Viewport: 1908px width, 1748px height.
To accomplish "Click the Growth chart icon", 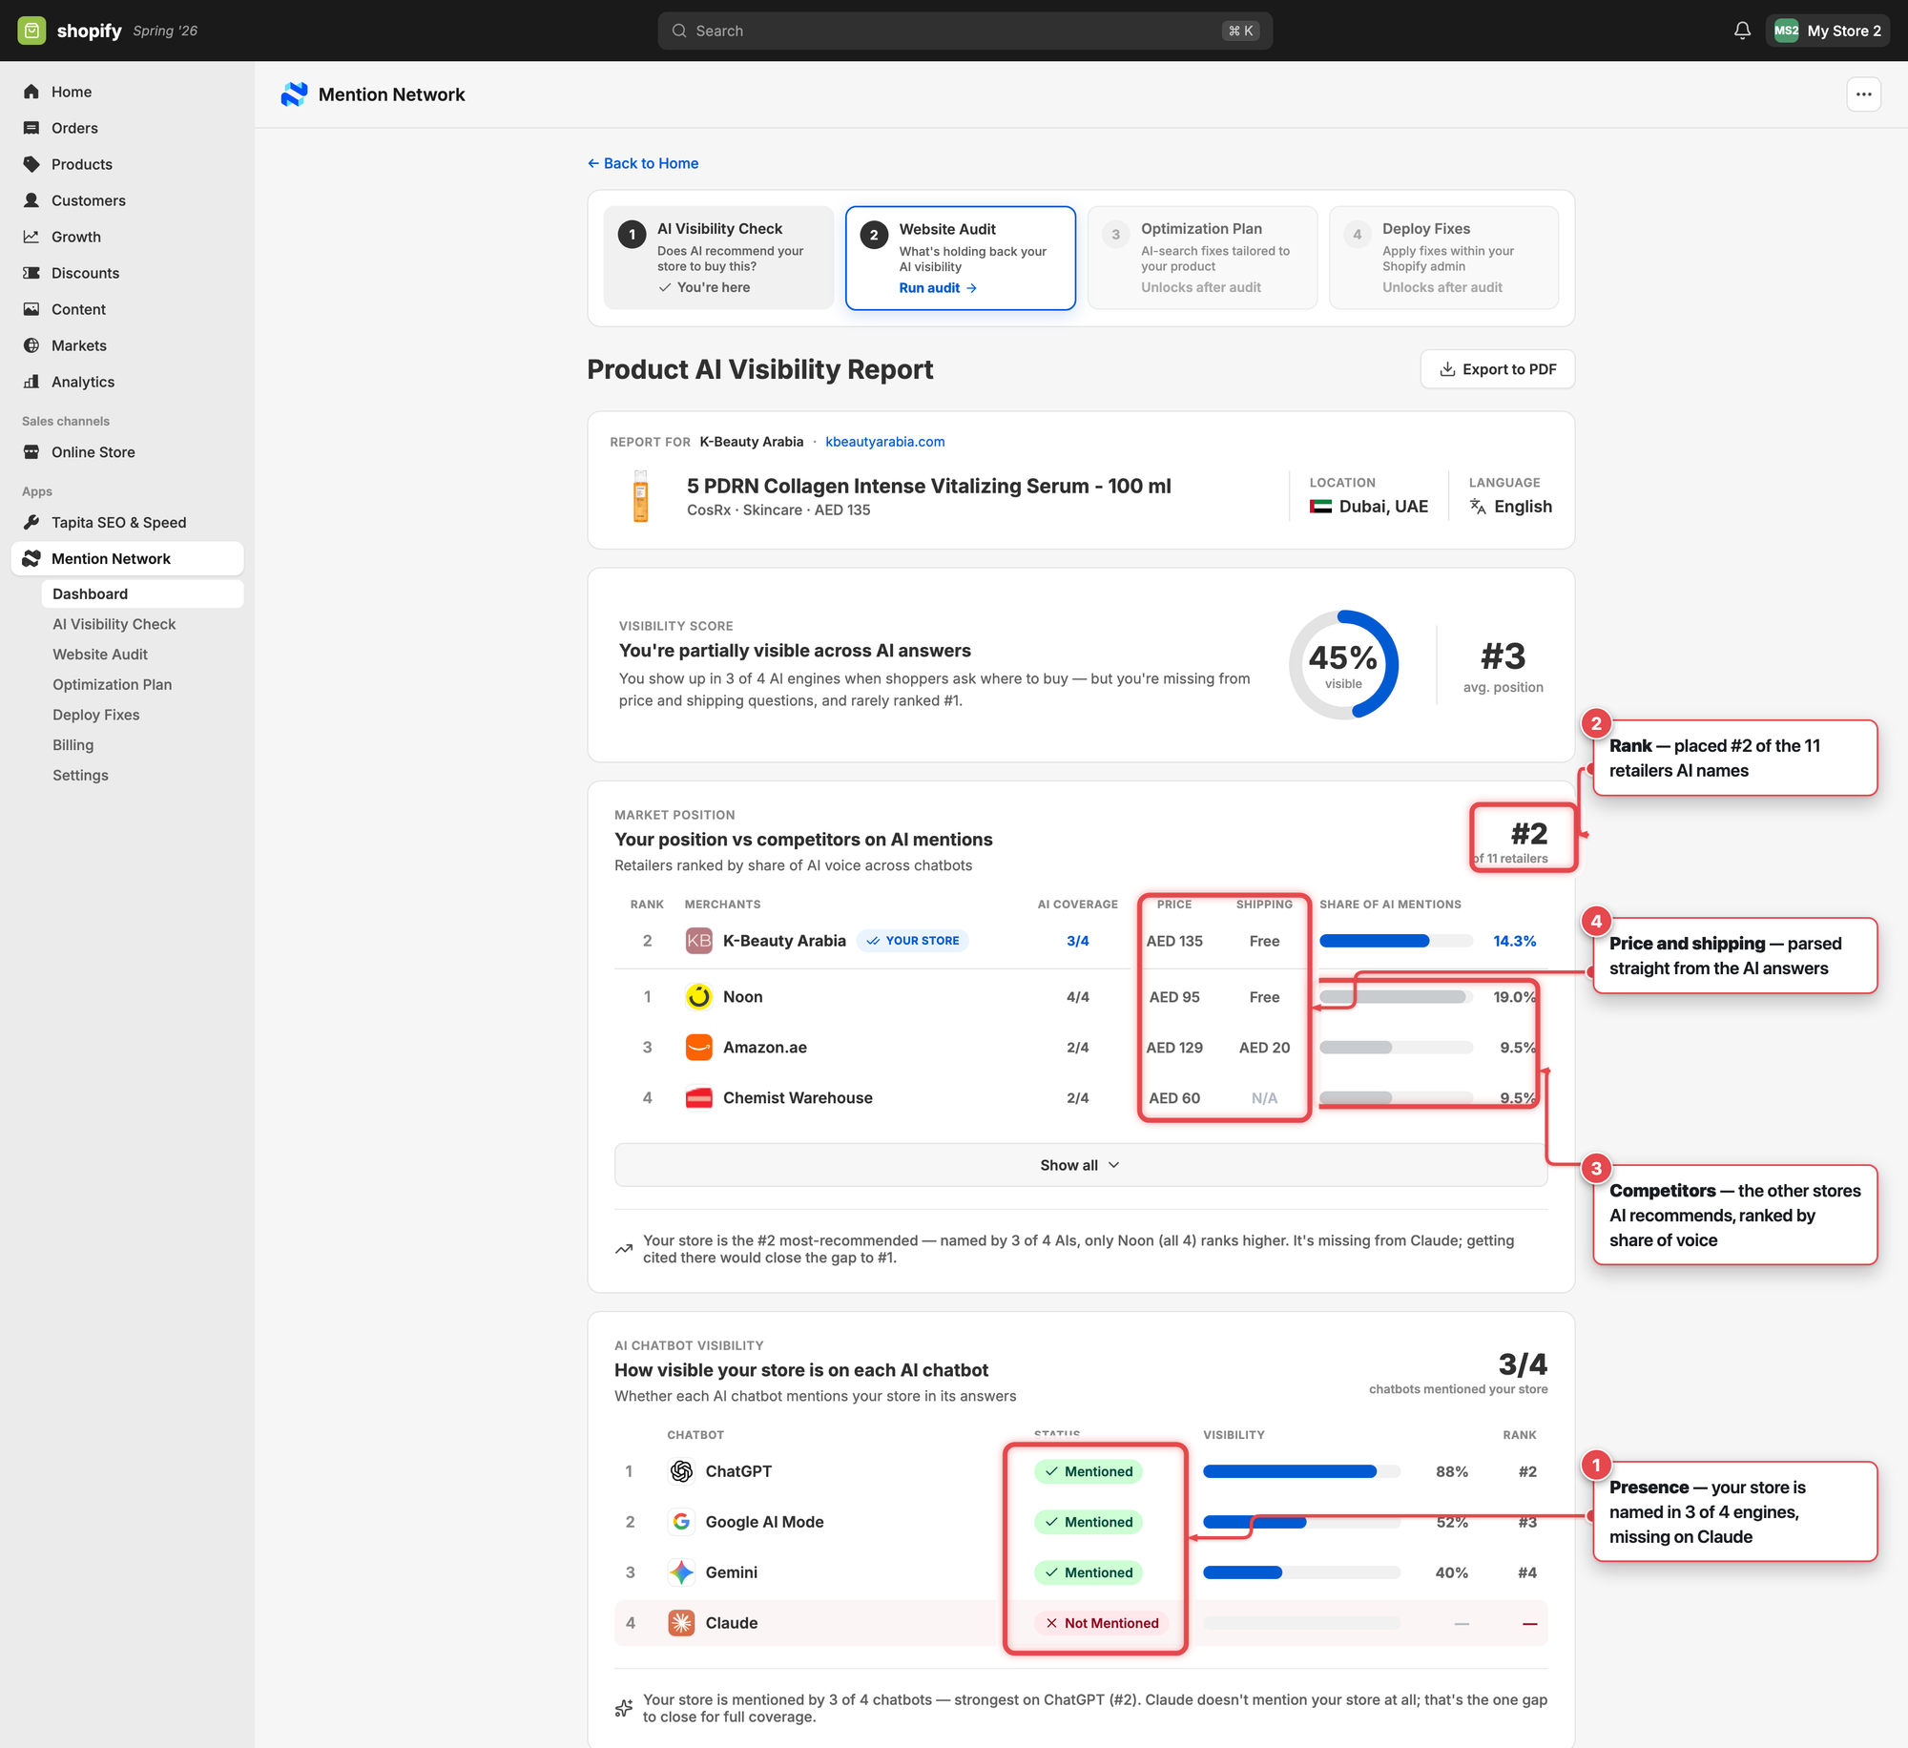I will pyautogui.click(x=31, y=237).
